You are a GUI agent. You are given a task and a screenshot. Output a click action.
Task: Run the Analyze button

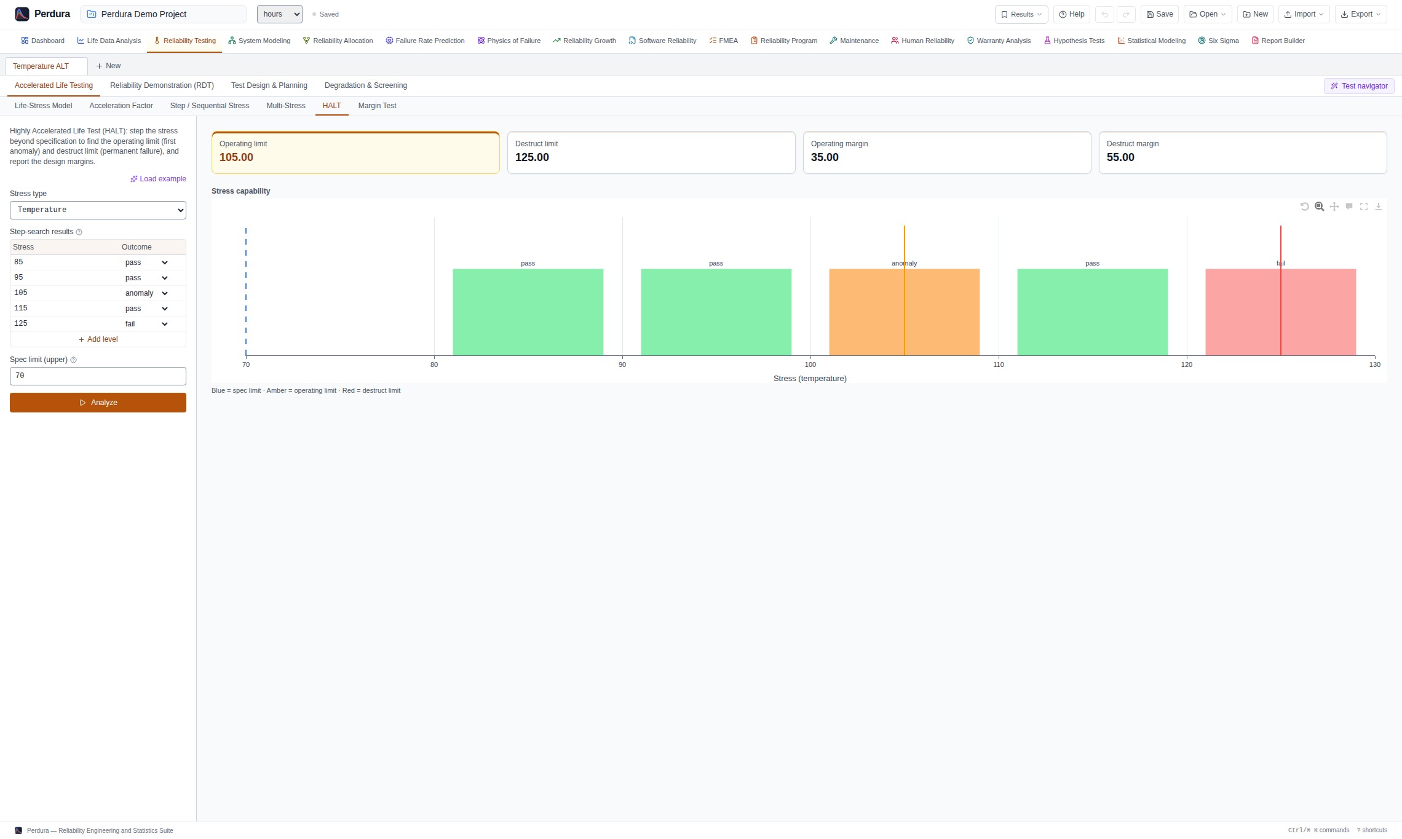[x=98, y=403]
